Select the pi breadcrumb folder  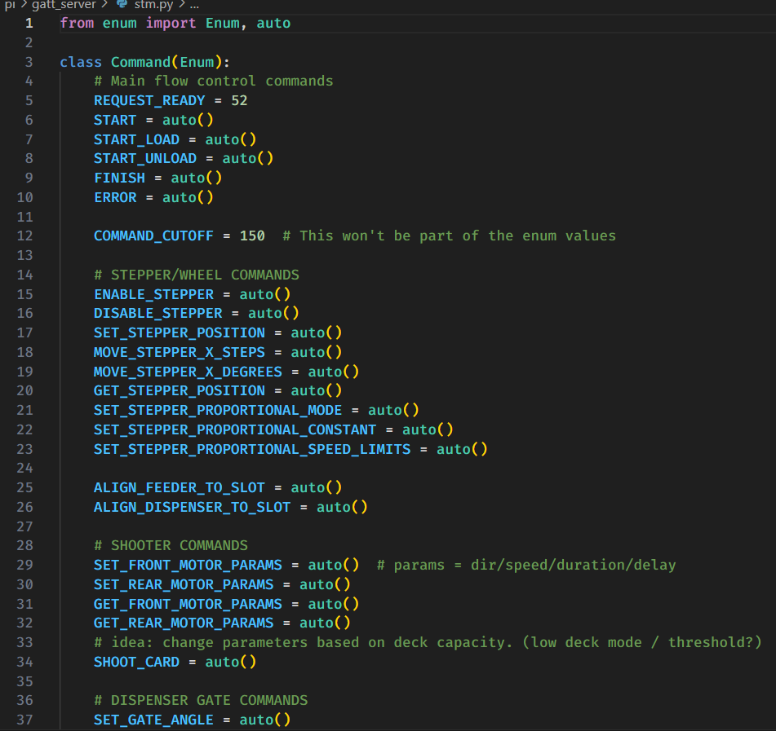10,5
